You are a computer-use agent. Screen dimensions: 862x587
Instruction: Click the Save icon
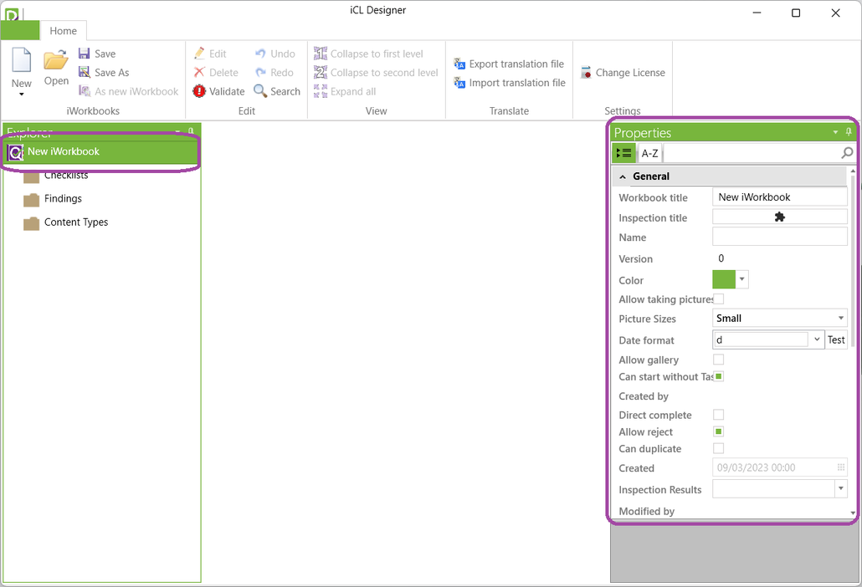85,54
